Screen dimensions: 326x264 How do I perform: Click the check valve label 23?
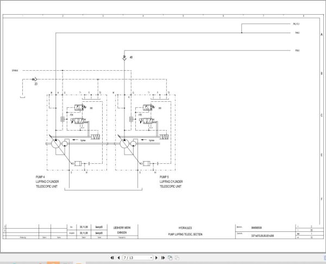(x=36, y=84)
